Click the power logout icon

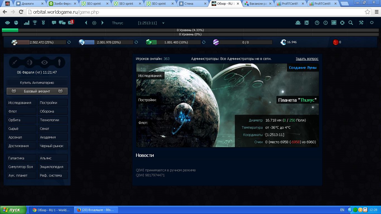(372, 23)
